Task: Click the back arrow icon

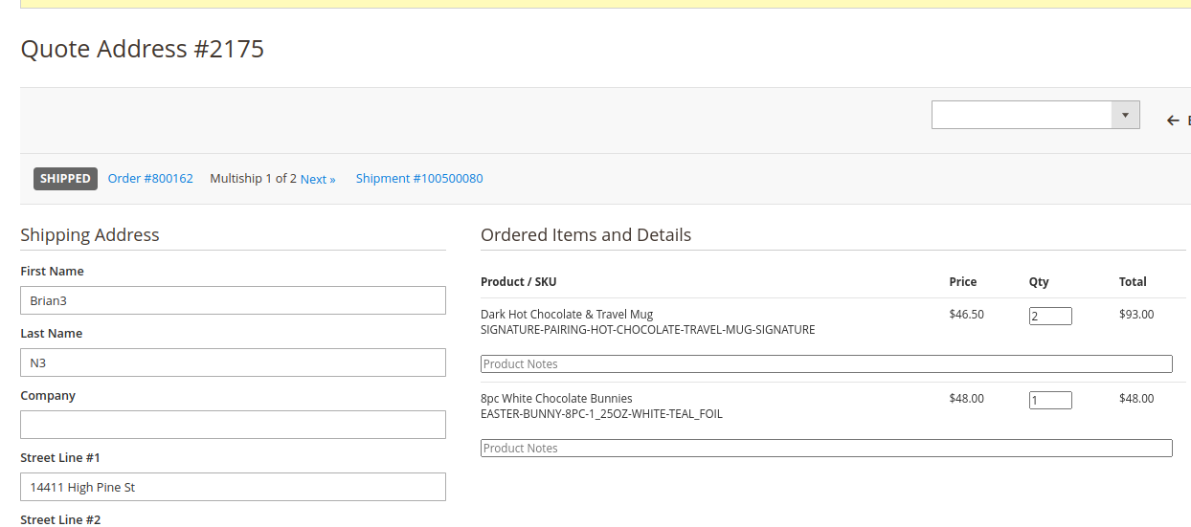Action: point(1173,121)
